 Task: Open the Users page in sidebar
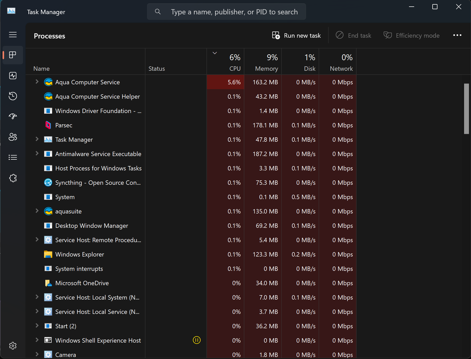point(13,137)
